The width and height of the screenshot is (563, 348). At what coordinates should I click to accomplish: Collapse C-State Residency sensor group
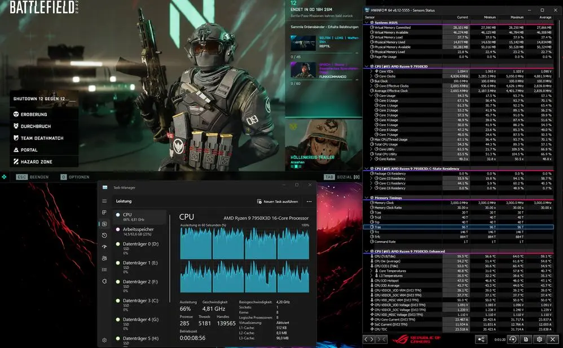(x=367, y=168)
